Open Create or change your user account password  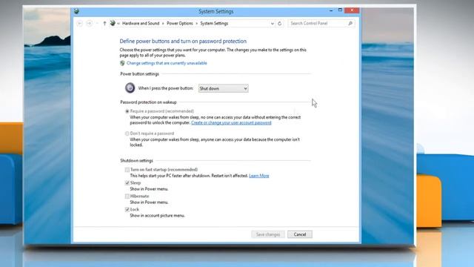click(x=231, y=122)
